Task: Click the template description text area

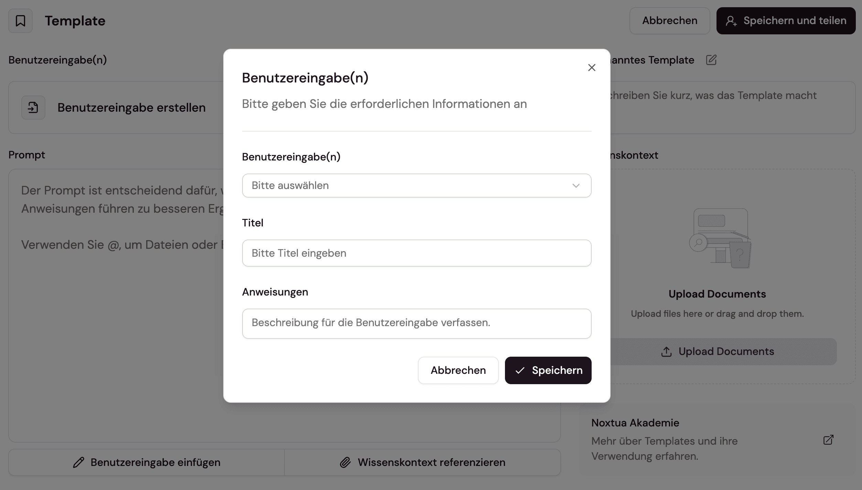Action: 733,107
